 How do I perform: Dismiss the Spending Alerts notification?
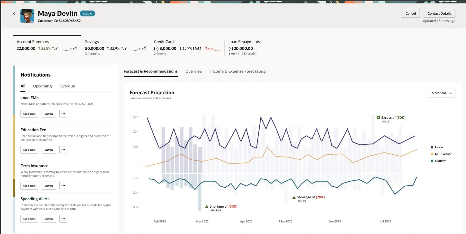point(49,219)
